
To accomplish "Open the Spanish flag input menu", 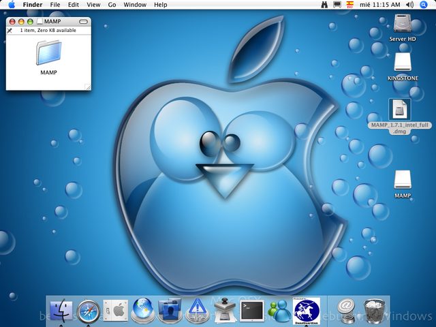I will (349, 5).
